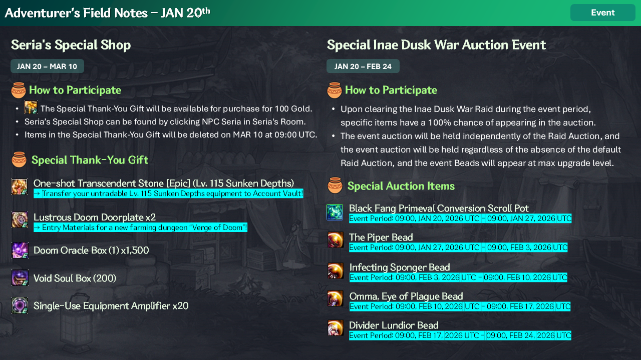Click the pot icon beside Special Auction Items
641x360 pixels.
click(x=335, y=185)
